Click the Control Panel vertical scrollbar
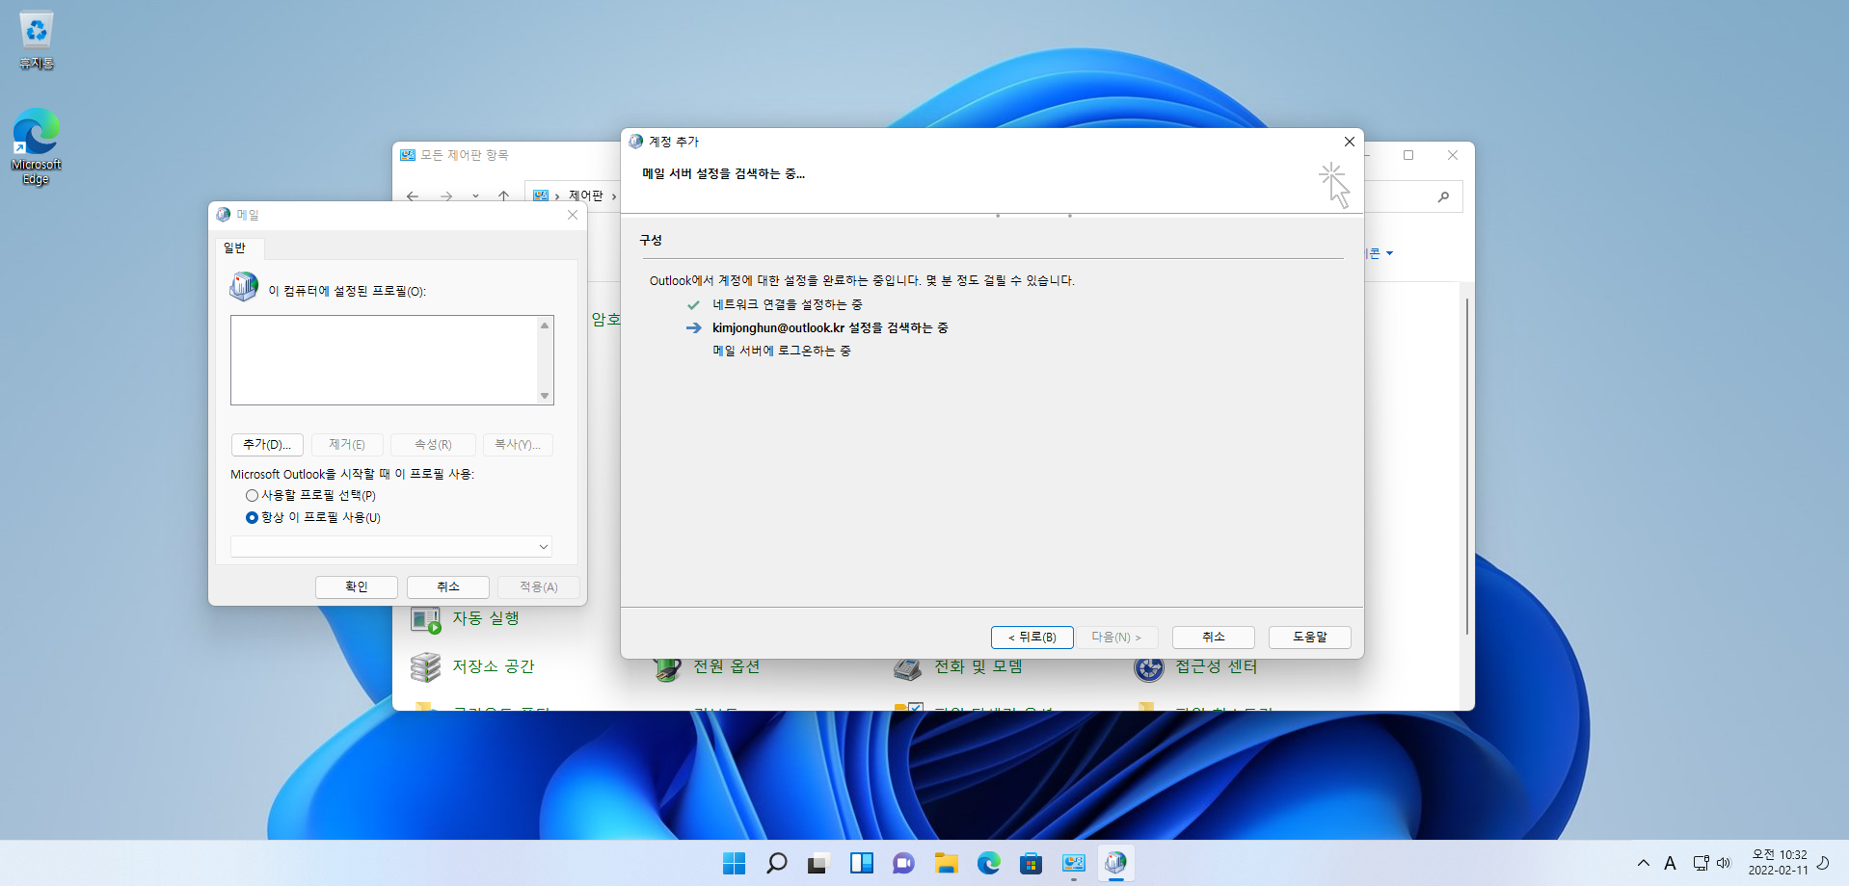 tap(1467, 466)
